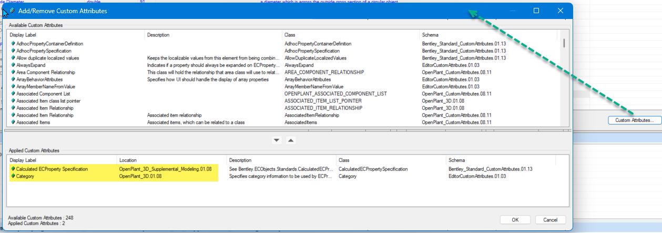Move selected attribute down with arrow button
The width and height of the screenshot is (662, 233).
277,140
